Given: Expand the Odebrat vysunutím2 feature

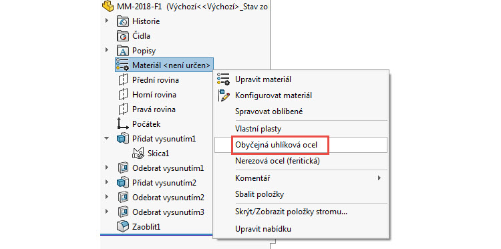Looking at the screenshot, I should (x=107, y=198).
